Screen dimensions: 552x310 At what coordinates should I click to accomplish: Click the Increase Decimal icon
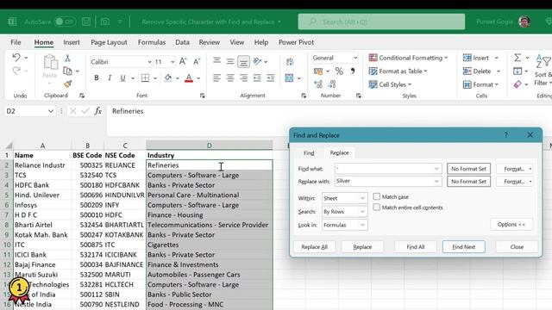[x=318, y=84]
